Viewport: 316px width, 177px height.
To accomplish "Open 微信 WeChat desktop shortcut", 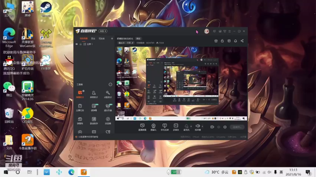I will pos(9,89).
